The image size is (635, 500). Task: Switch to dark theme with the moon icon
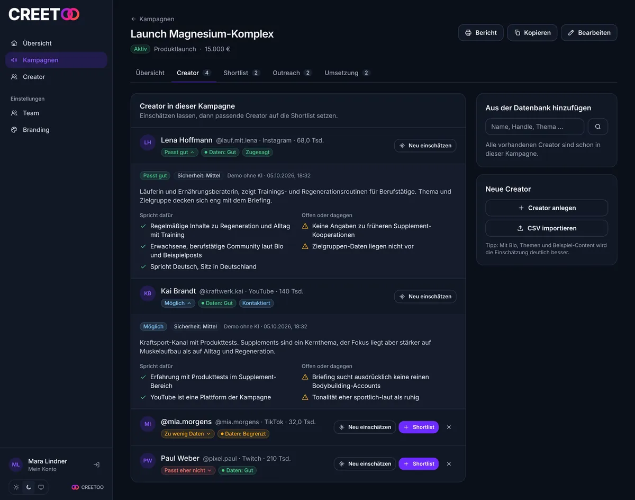(29, 487)
